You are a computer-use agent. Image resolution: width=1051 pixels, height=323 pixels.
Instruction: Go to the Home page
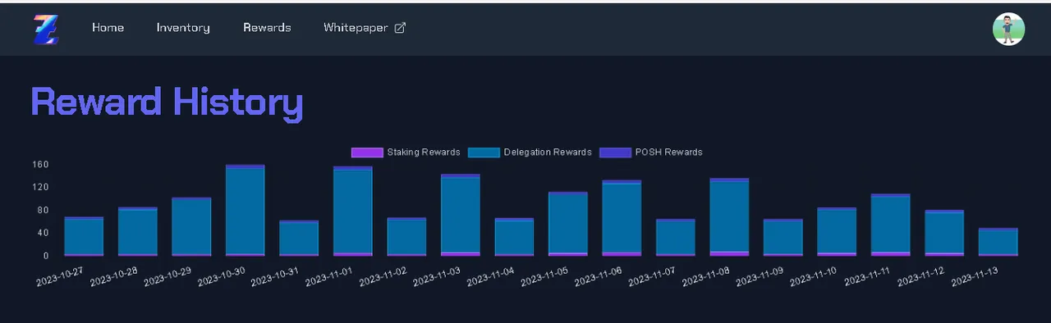click(108, 28)
